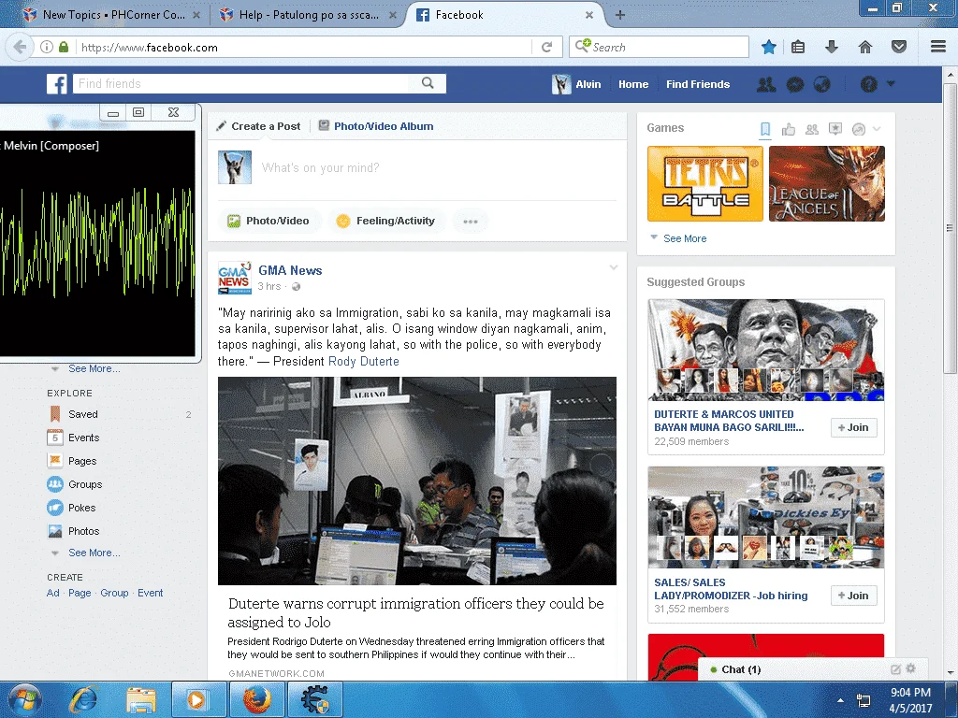Select the bookmark icon in the Games panel

(765, 129)
